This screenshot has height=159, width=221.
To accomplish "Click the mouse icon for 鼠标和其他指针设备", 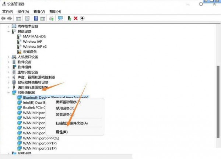I will 14,82.
